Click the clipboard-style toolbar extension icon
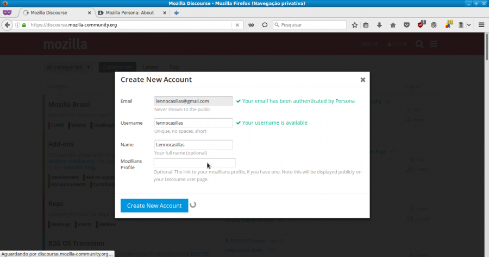 pyautogui.click(x=461, y=25)
